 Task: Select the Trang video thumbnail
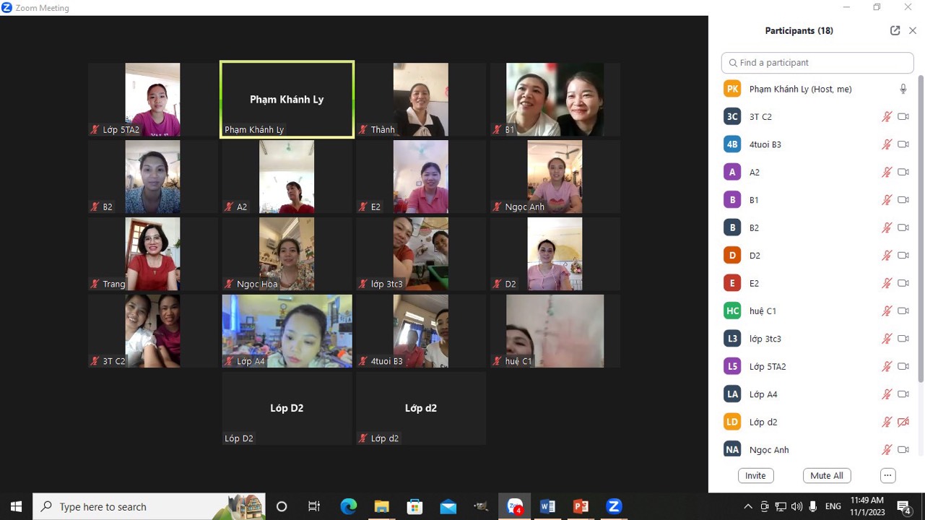152,254
